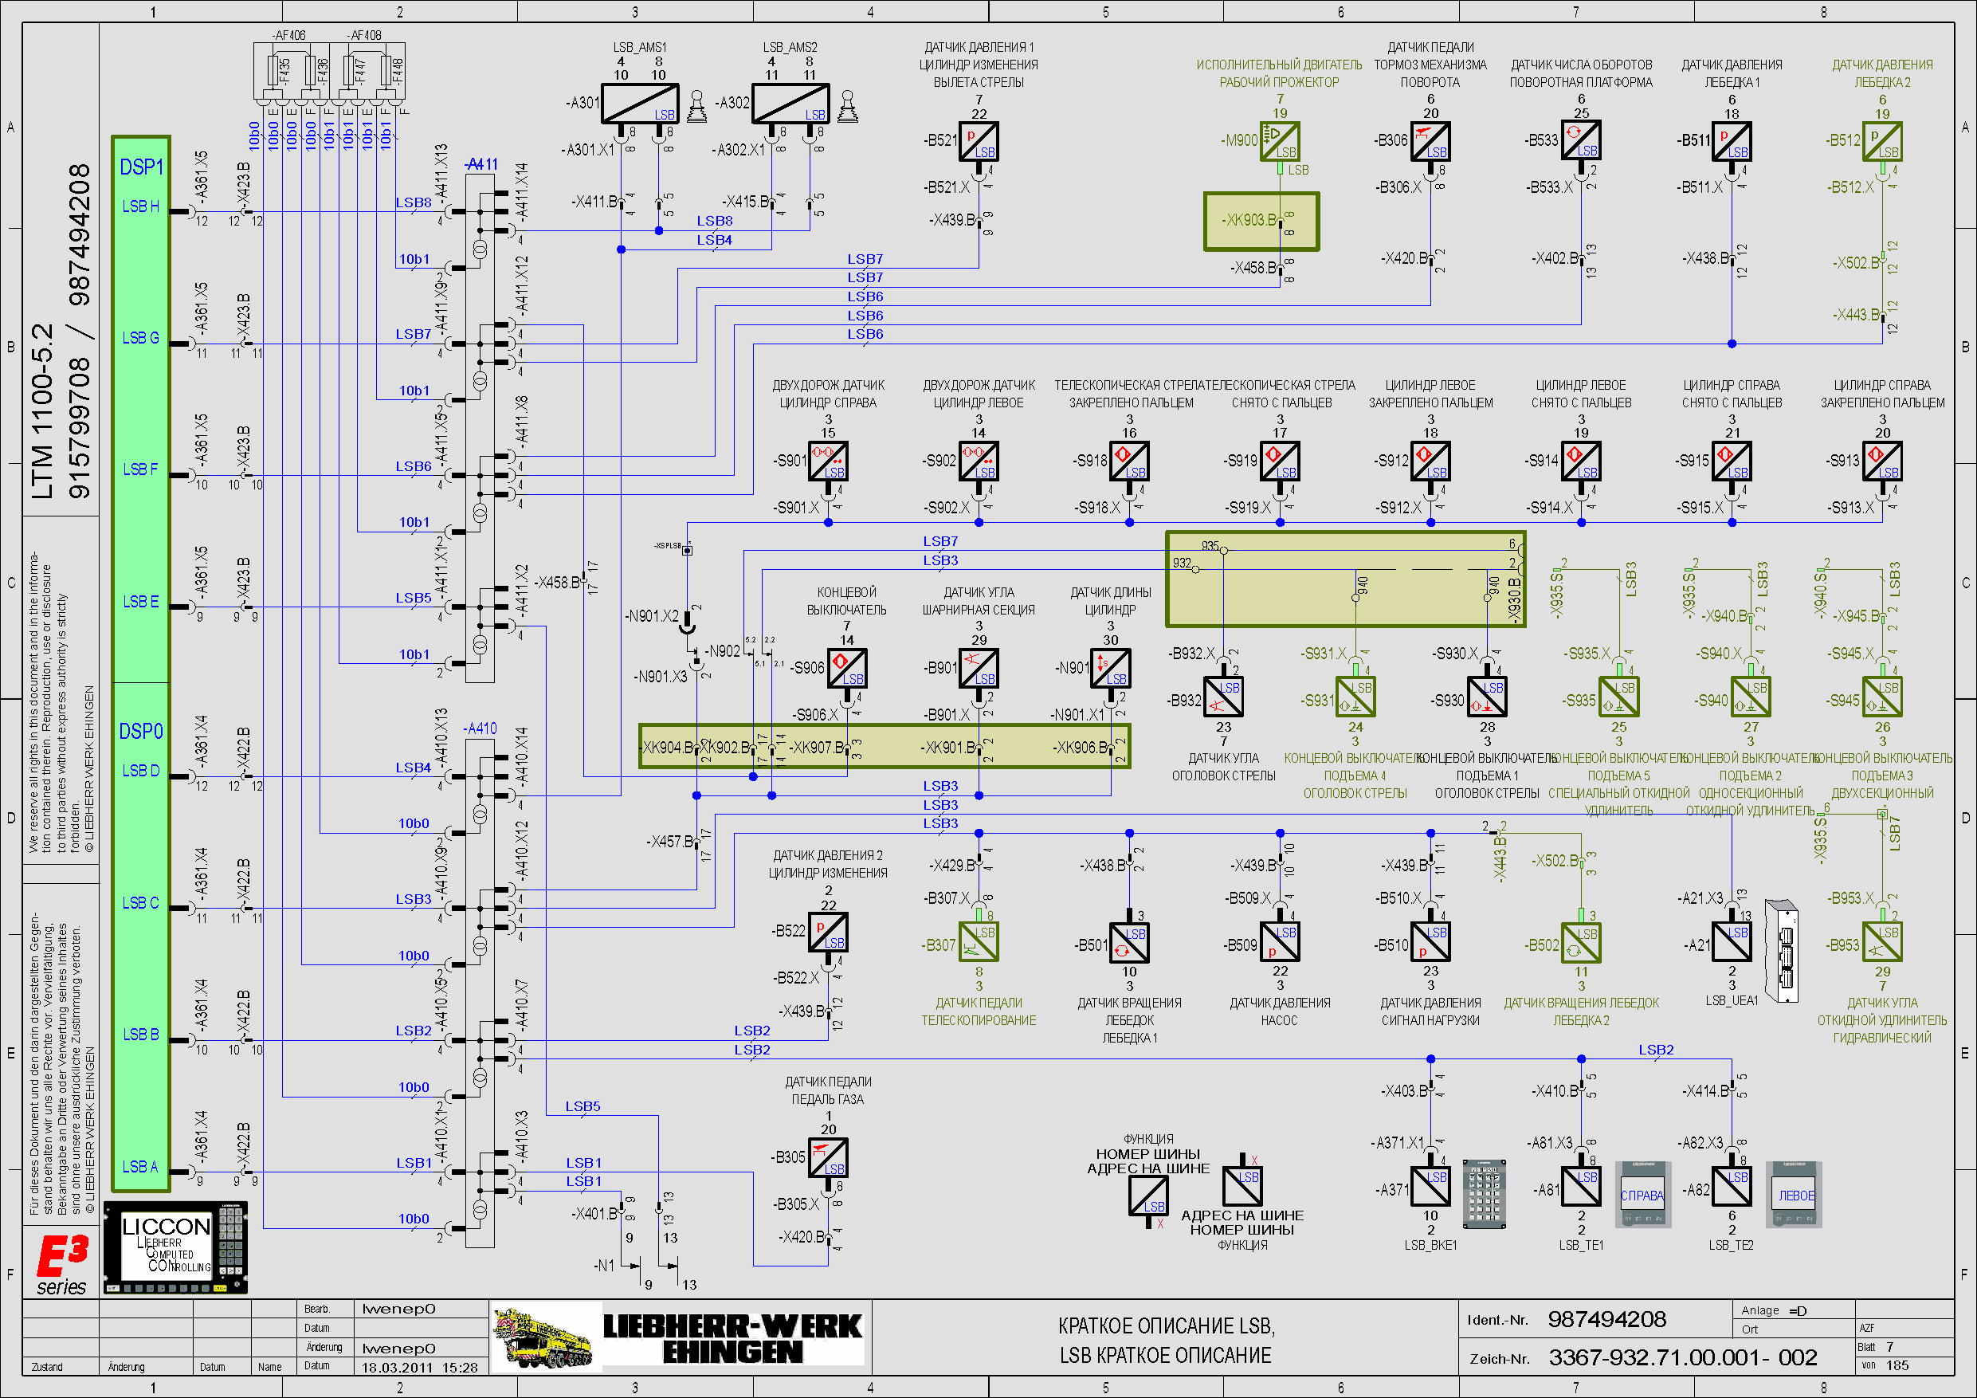This screenshot has width=1977, height=1398.
Task: Select the B533 rotation speed sensor symbol
Action: coord(1581,141)
